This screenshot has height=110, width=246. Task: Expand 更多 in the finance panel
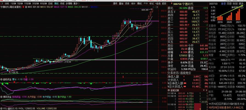(x=241, y=4)
